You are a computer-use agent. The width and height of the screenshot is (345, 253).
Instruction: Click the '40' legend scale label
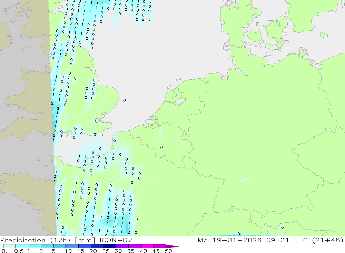click(143, 251)
